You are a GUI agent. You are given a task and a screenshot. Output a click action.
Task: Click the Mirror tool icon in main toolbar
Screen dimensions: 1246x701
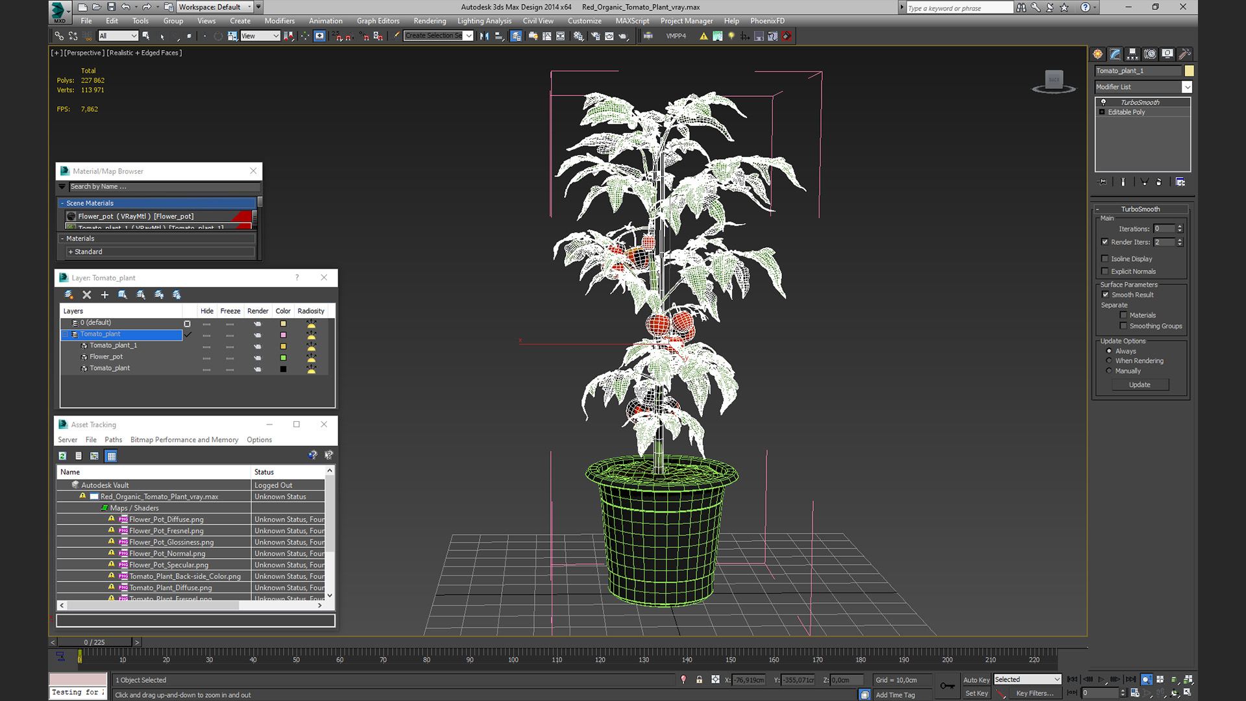point(484,36)
